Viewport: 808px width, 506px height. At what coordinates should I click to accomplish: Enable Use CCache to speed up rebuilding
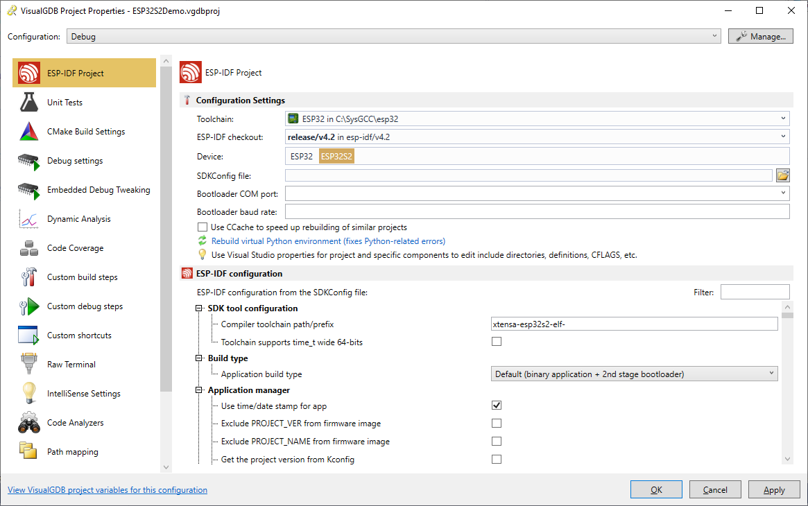203,227
